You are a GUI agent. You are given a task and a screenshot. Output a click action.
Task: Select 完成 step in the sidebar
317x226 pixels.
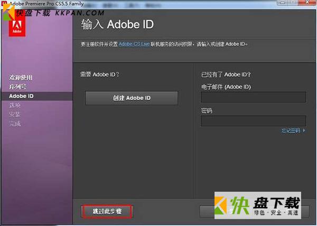[15, 124]
